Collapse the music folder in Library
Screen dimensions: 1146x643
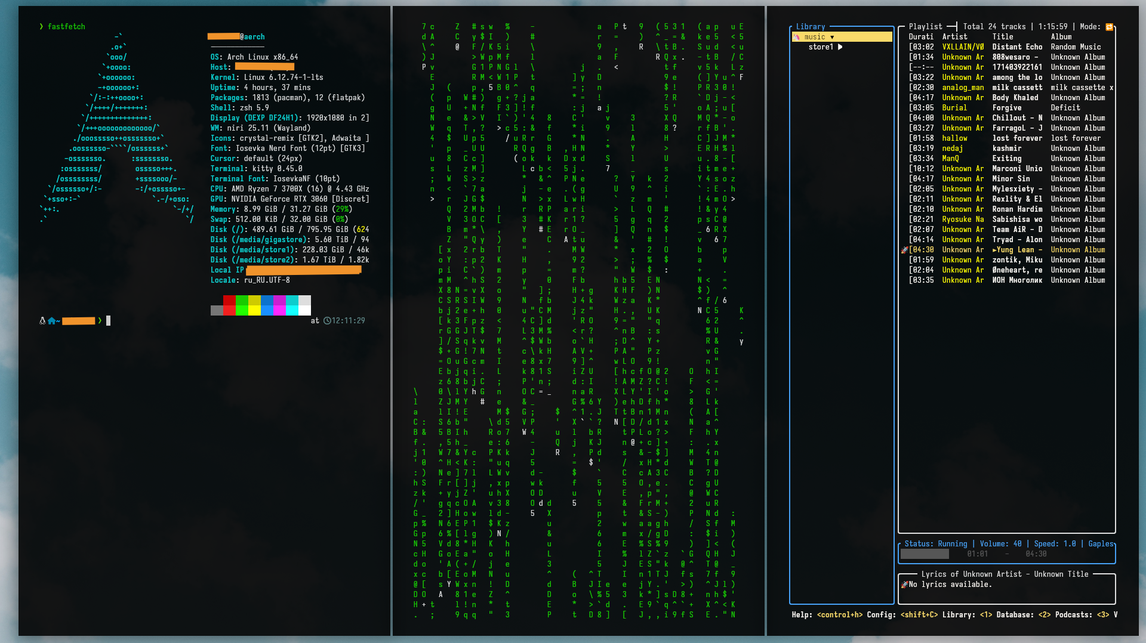pos(832,37)
